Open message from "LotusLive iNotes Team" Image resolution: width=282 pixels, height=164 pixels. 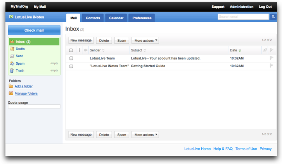pos(109,66)
